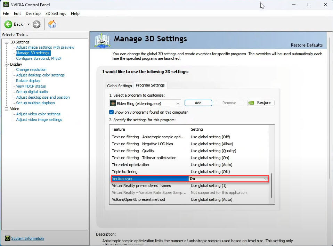
Task: Select Change resolution in task tree
Action: tap(31, 69)
